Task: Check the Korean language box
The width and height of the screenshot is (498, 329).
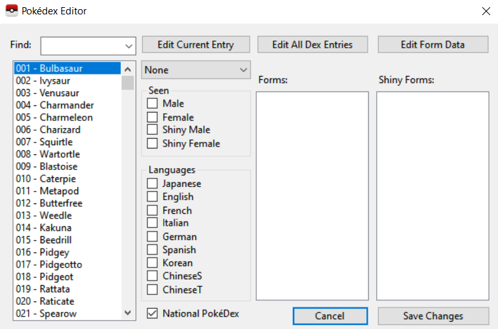Action: [x=152, y=263]
